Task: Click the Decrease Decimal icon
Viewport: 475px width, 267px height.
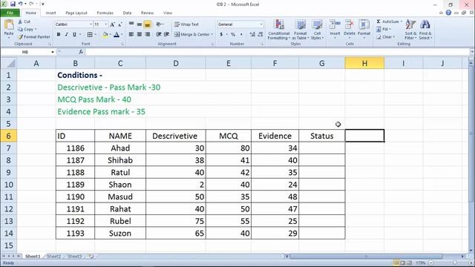Action: click(x=261, y=35)
